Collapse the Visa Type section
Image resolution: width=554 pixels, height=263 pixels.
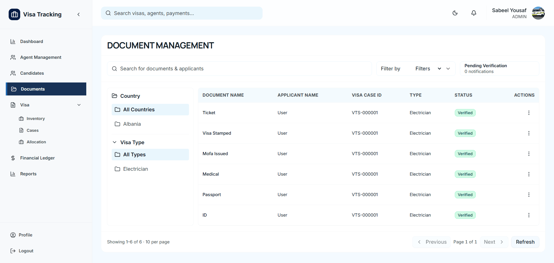point(115,142)
